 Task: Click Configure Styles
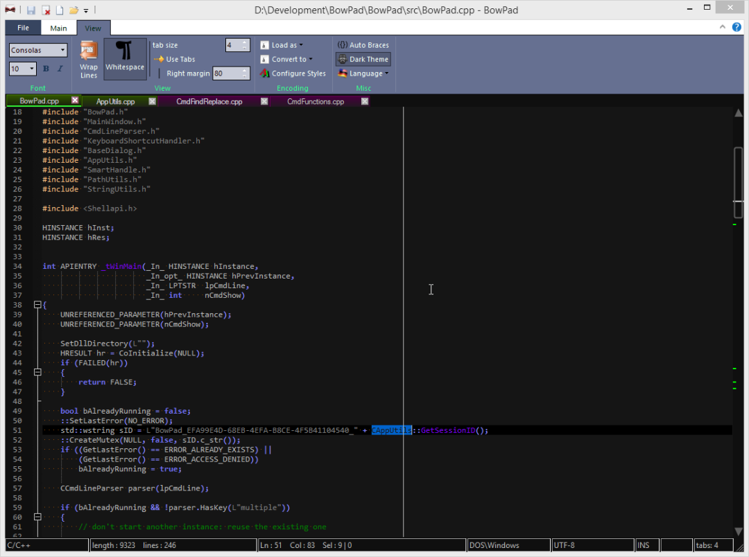coord(293,73)
